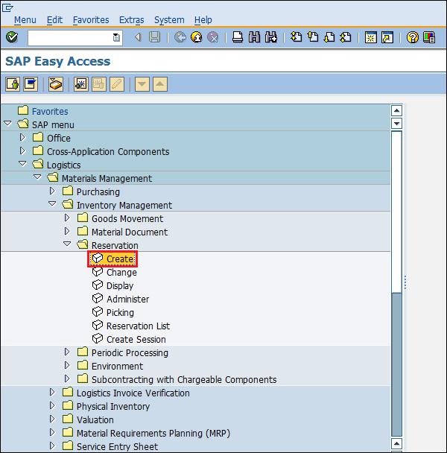Collapse the Inventory Management folder
This screenshot has height=453, width=447.
52,204
